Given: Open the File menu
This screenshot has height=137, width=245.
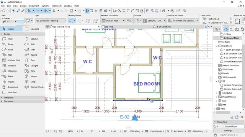Looking at the screenshot, I should 3,6.
